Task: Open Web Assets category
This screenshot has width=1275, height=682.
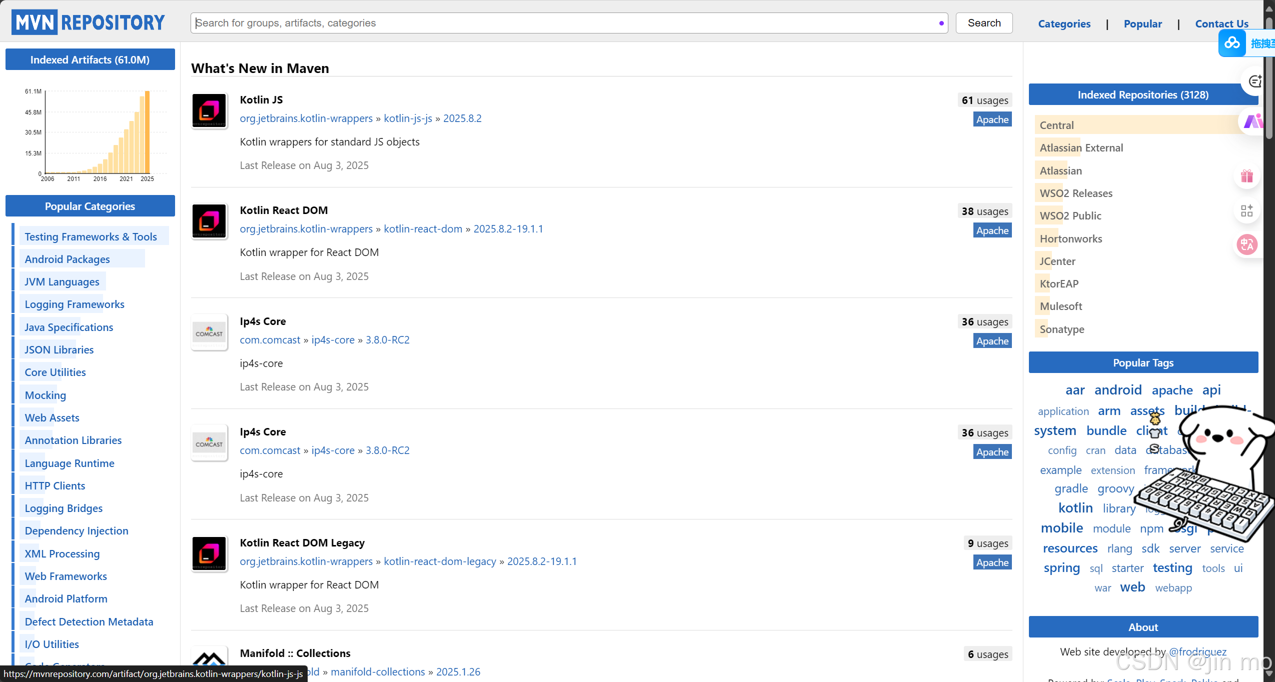Action: [x=52, y=417]
